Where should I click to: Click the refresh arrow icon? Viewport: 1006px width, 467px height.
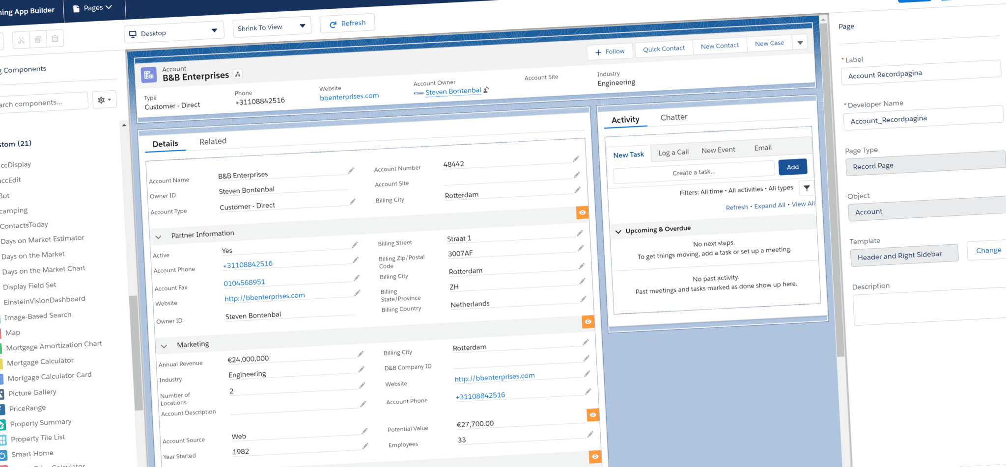point(333,24)
